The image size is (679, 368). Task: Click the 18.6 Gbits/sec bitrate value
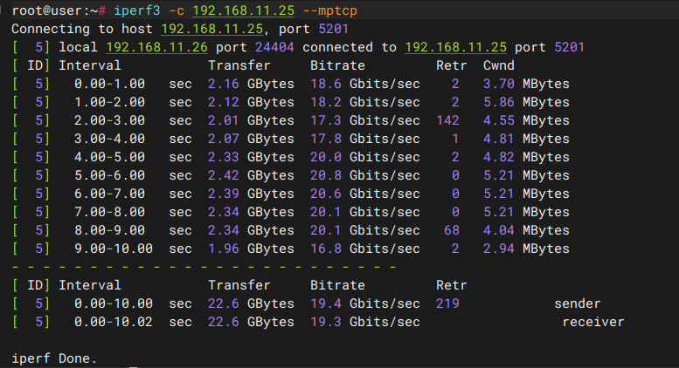(x=365, y=84)
